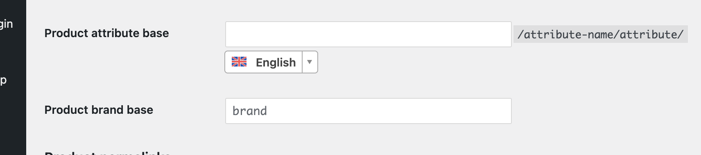701x155 pixels.
Task: Click the word brand inside the text box
Action: pyautogui.click(x=250, y=111)
